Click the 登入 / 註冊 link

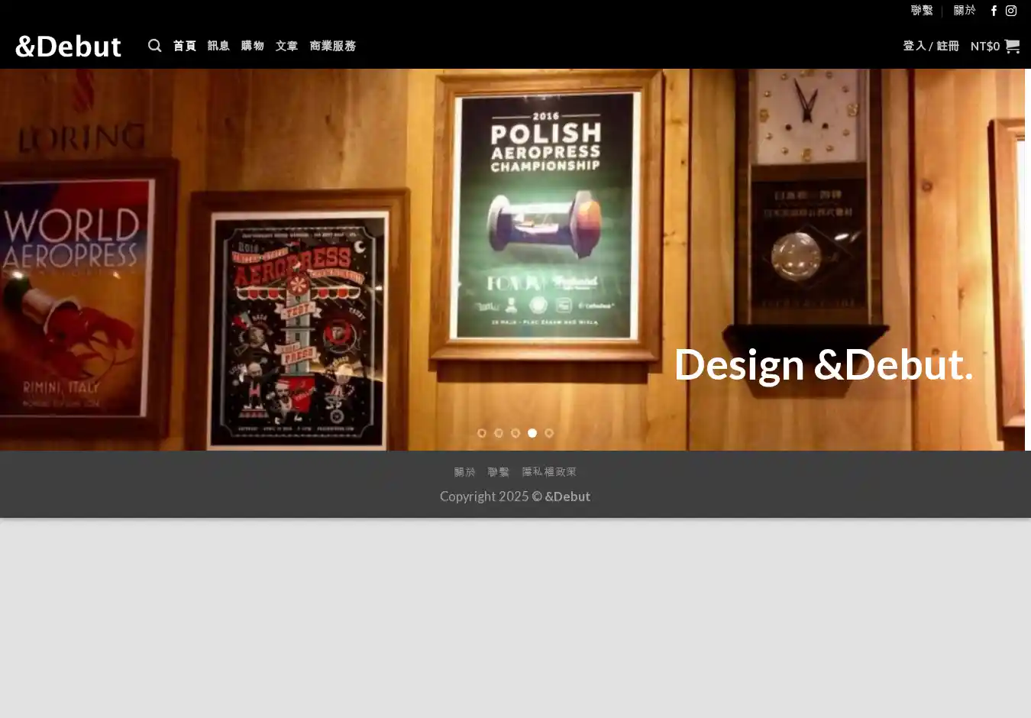tap(931, 46)
